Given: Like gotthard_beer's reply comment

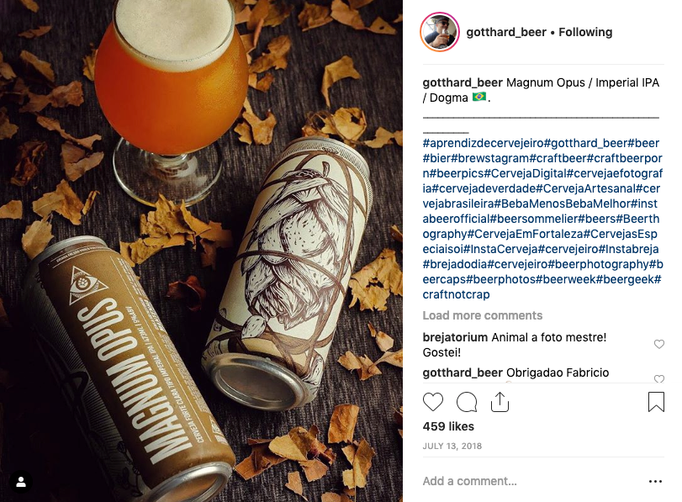Looking at the screenshot, I should (659, 379).
